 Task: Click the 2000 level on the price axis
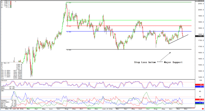[201, 10]
